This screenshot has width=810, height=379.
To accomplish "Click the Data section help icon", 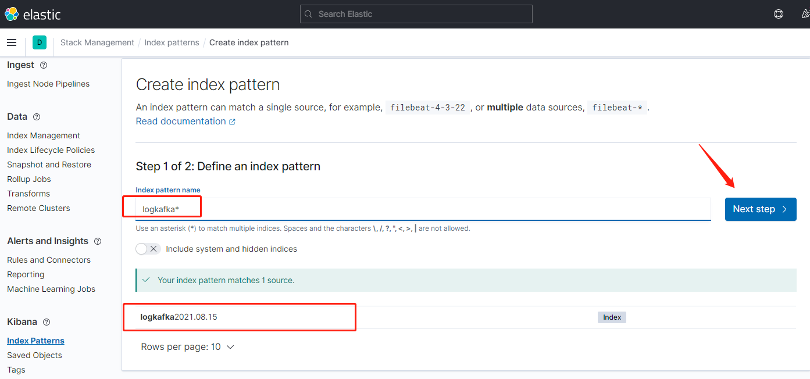I will click(x=37, y=117).
